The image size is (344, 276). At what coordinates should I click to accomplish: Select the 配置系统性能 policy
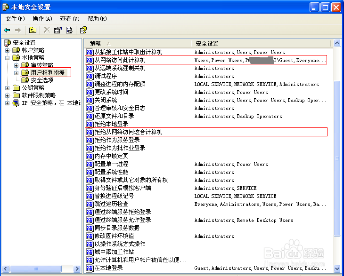111,172
